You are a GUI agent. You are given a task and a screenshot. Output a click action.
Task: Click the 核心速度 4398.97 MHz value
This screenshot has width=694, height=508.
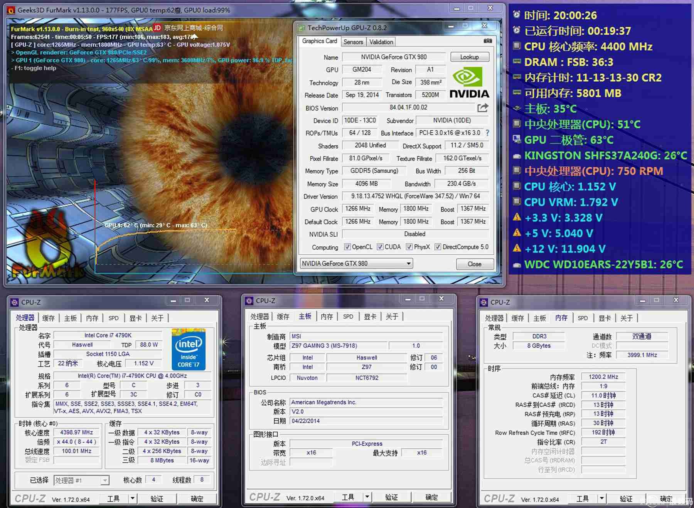[77, 432]
